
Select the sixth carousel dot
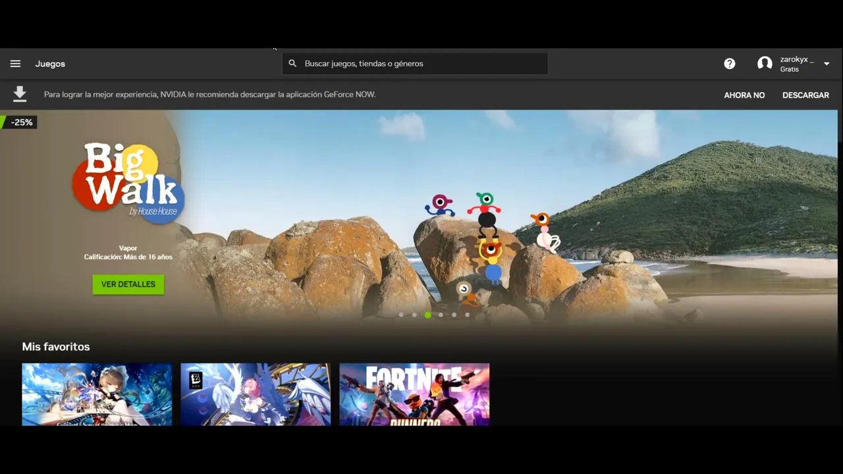468,315
